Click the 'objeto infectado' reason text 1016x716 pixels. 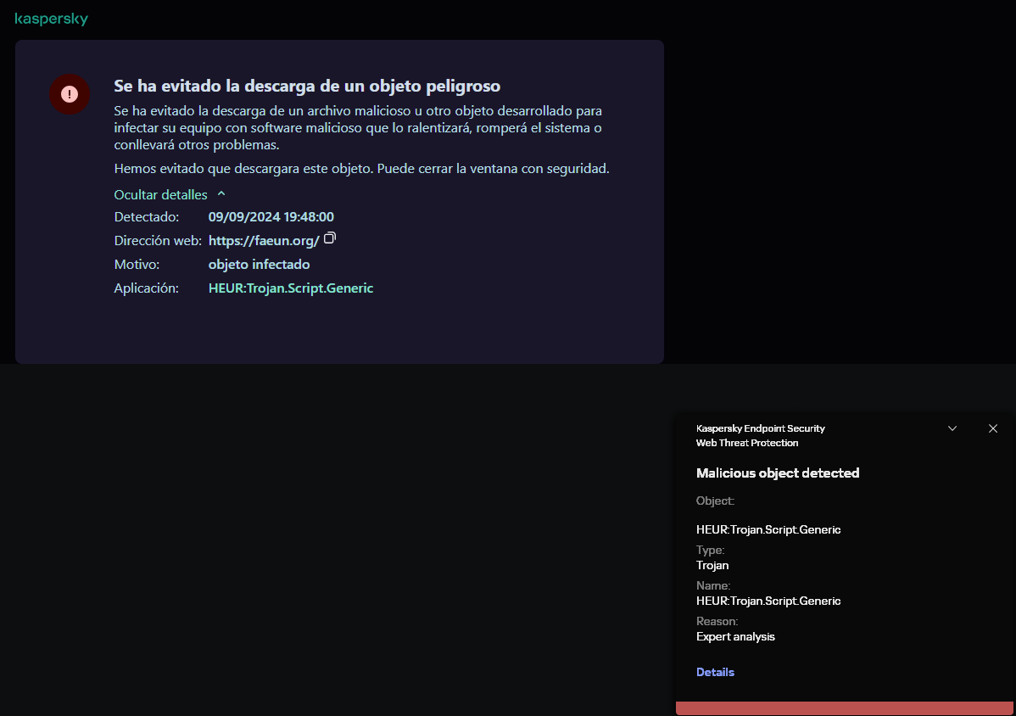(260, 265)
